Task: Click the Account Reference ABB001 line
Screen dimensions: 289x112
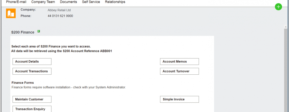Action: (x=61, y=51)
